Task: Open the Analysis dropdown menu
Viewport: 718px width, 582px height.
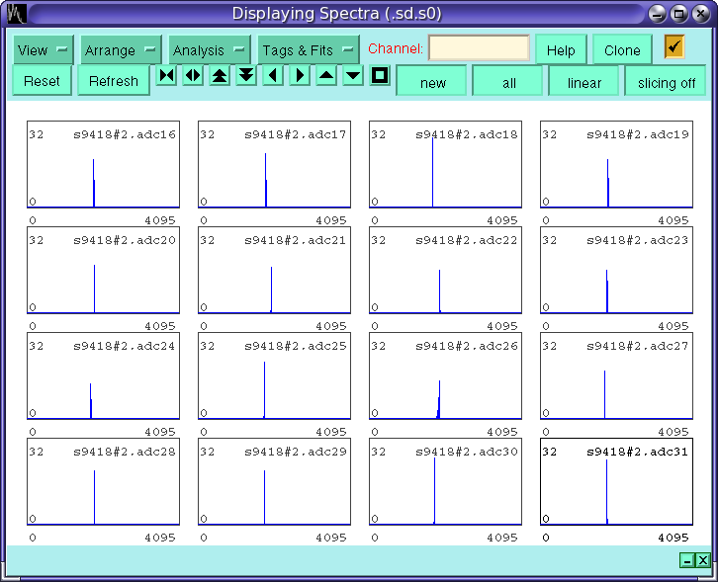Action: click(x=210, y=50)
